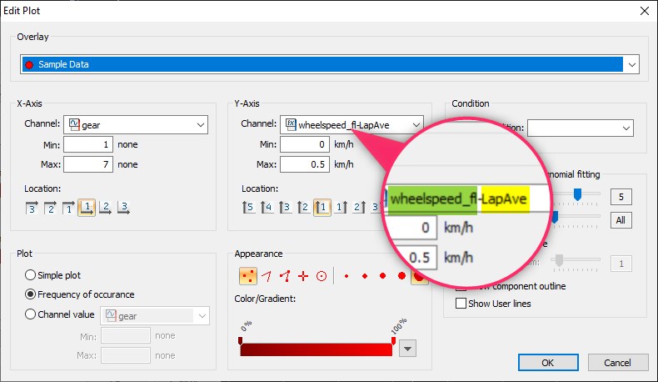This screenshot has height=382, width=658.
Task: Enable the Show User lines checkbox
Action: click(461, 304)
